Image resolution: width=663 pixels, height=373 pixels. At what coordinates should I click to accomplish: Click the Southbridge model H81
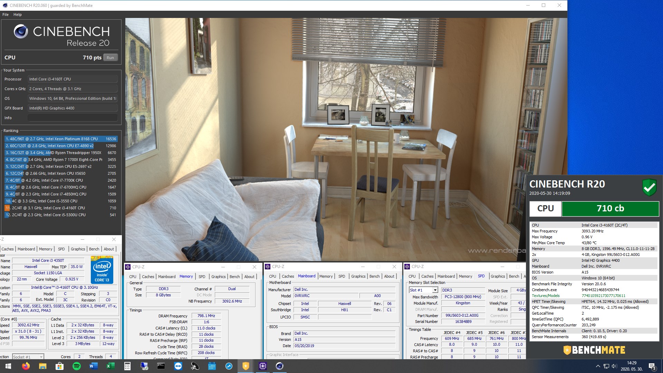click(x=345, y=310)
